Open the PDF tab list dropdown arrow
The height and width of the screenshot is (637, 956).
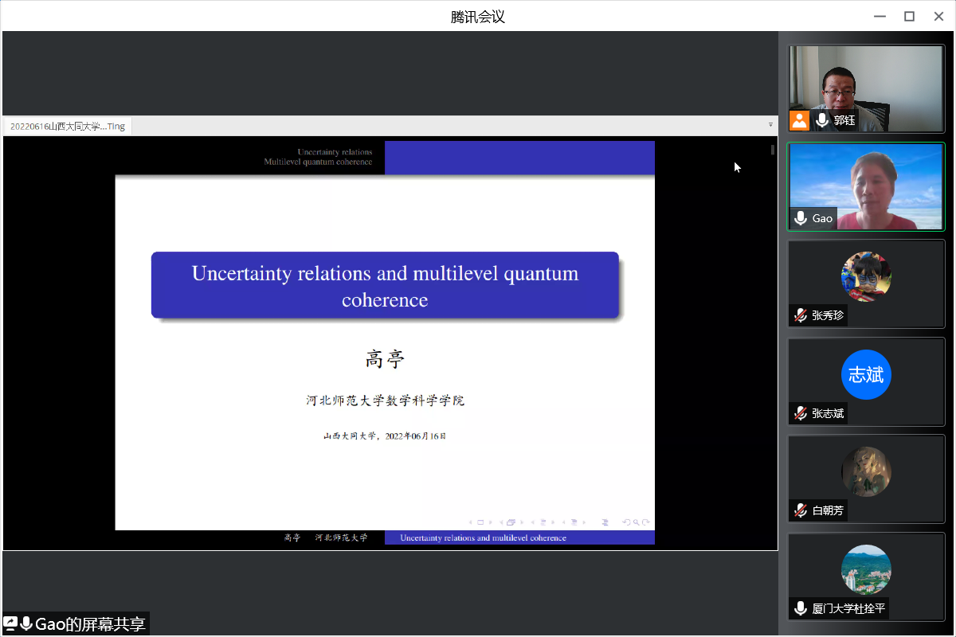tap(770, 126)
